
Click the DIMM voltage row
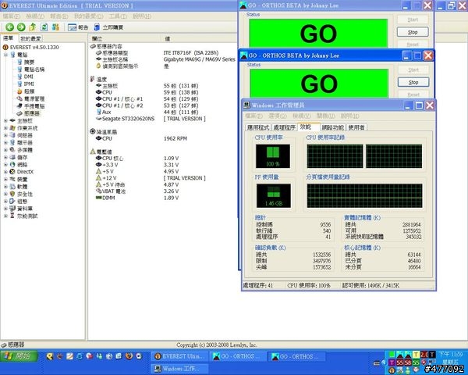pos(137,198)
